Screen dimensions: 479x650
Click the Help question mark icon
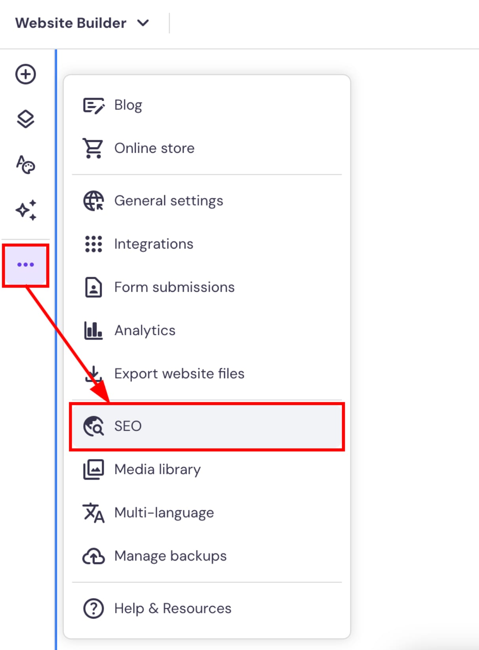coord(93,608)
